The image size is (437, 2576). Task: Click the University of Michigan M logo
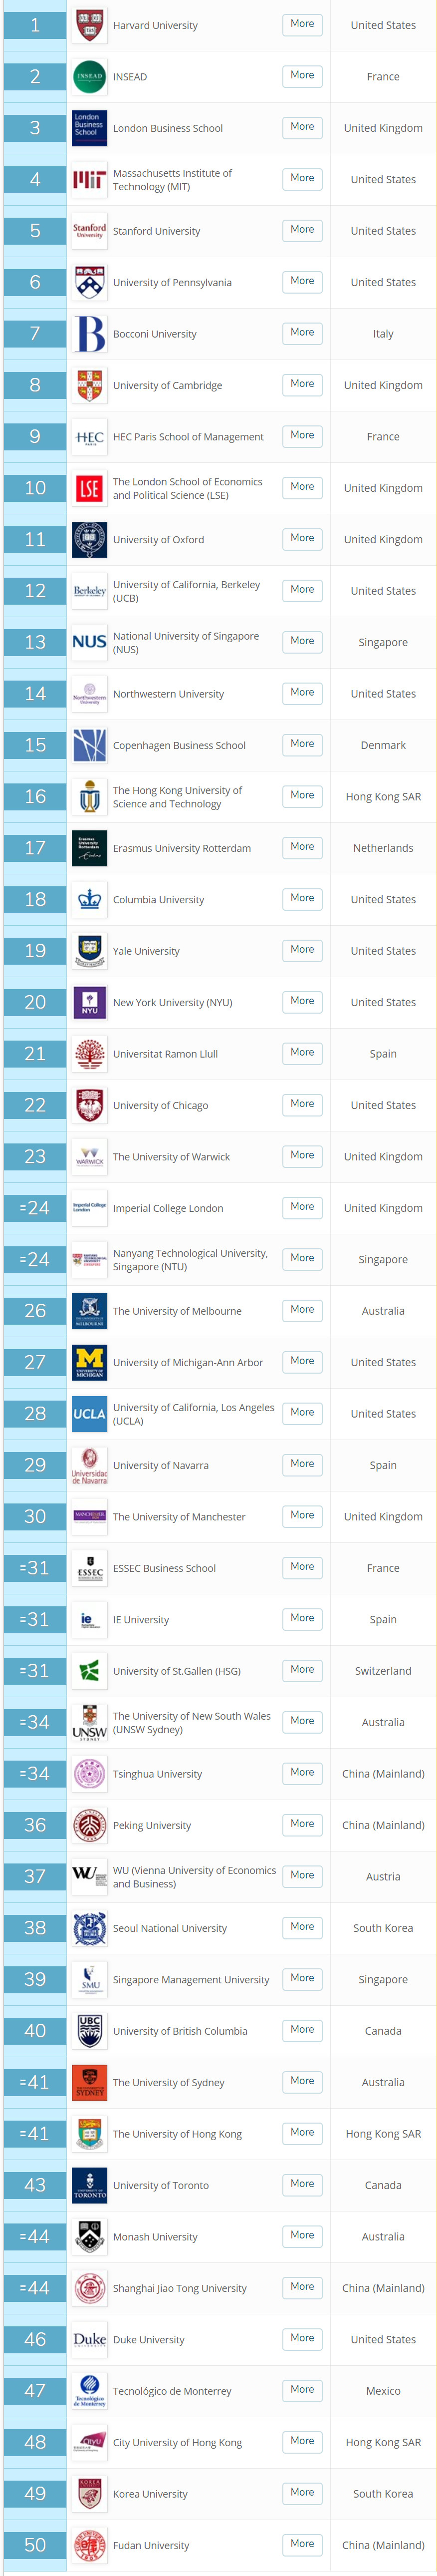point(89,1363)
